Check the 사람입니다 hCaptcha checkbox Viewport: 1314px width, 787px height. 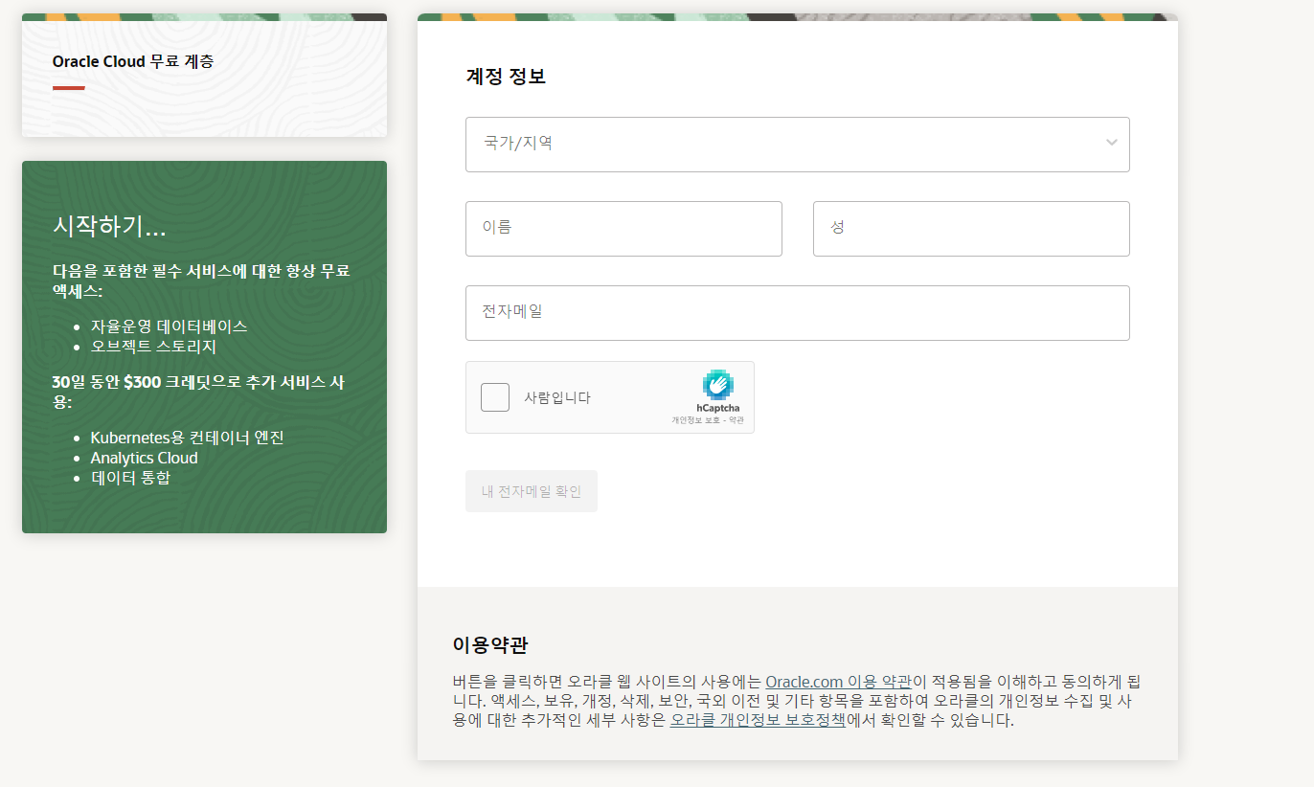[495, 397]
